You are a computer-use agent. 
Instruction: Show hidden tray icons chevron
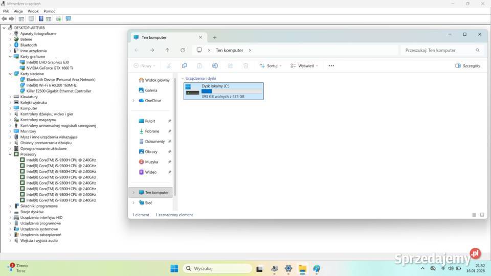[x=423, y=268]
